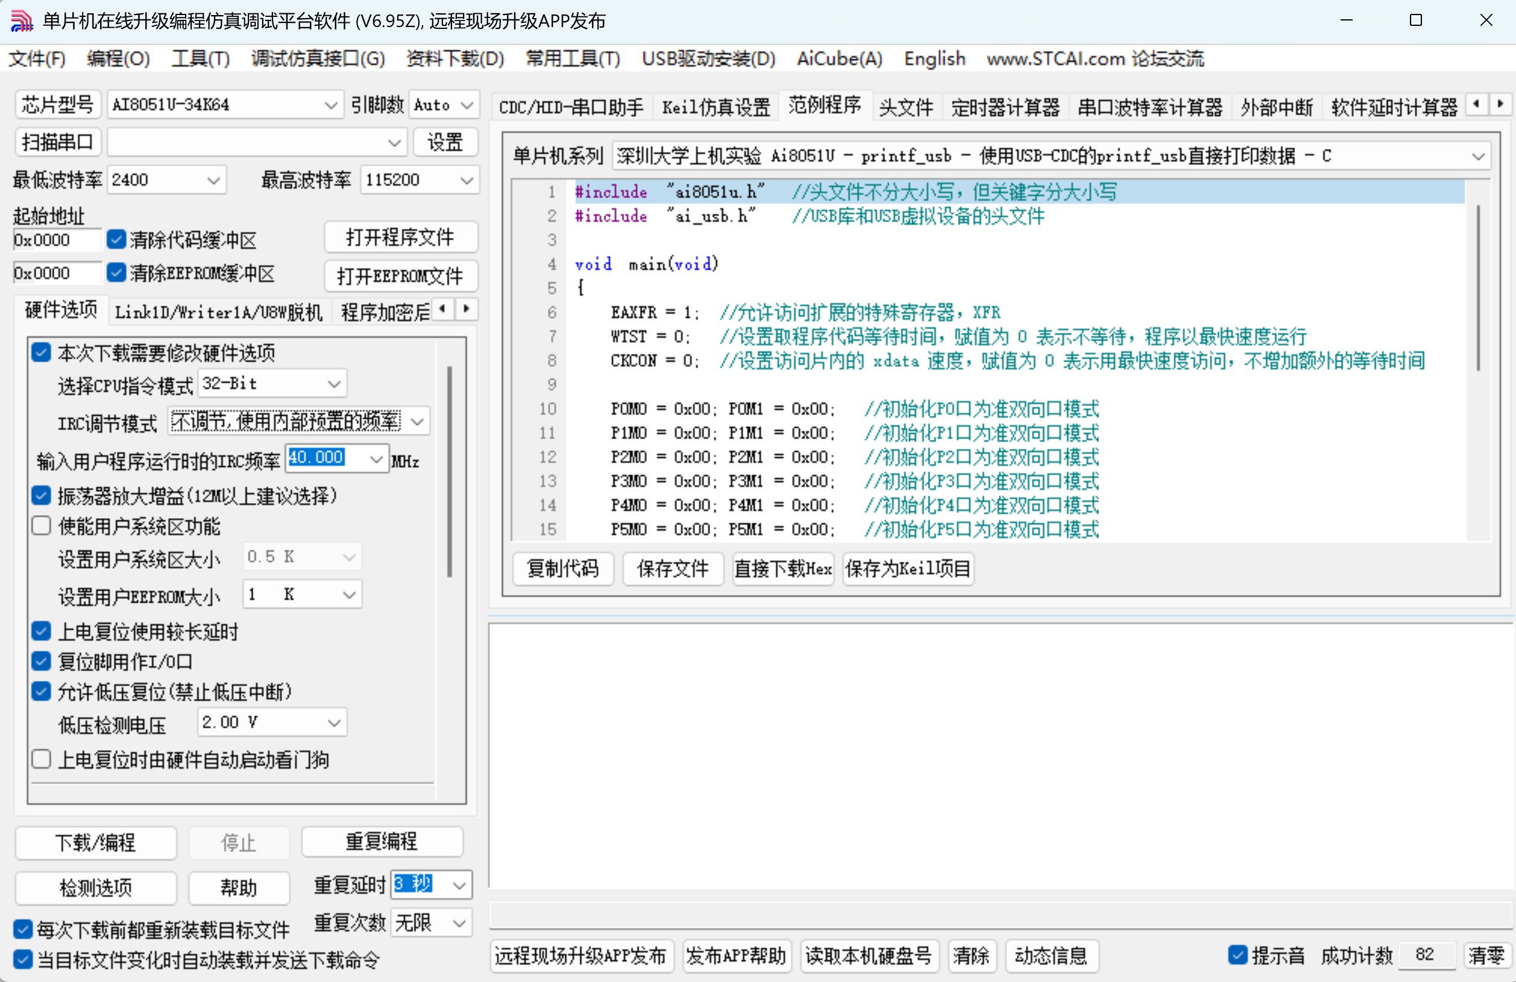The height and width of the screenshot is (982, 1516).
Task: Open the 最高波特率 115200 dropdown
Action: 419,180
